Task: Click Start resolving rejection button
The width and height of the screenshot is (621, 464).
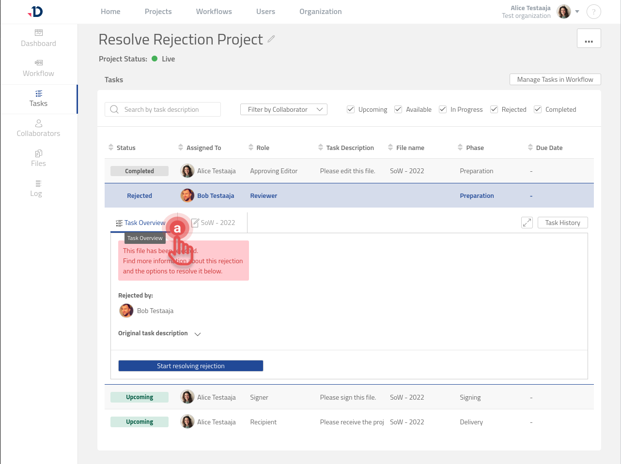Action: (191, 366)
